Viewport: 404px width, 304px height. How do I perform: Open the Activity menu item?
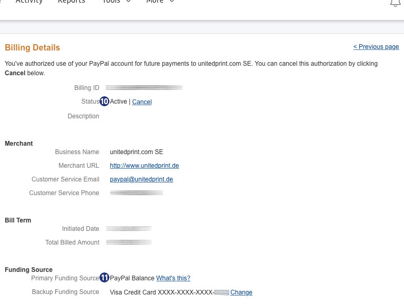(29, 2)
